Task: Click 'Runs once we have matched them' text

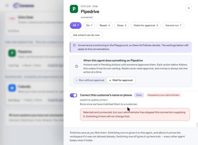Action: click(x=109, y=104)
